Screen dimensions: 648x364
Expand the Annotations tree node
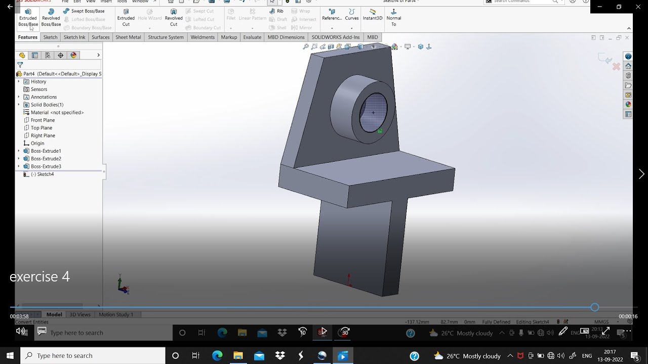tap(19, 97)
